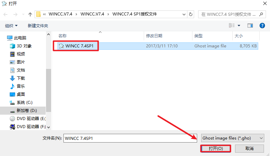
Task: Open the 组织 dropdown menu
Action: click(11, 26)
